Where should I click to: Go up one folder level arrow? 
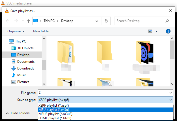pyautogui.click(x=29, y=21)
